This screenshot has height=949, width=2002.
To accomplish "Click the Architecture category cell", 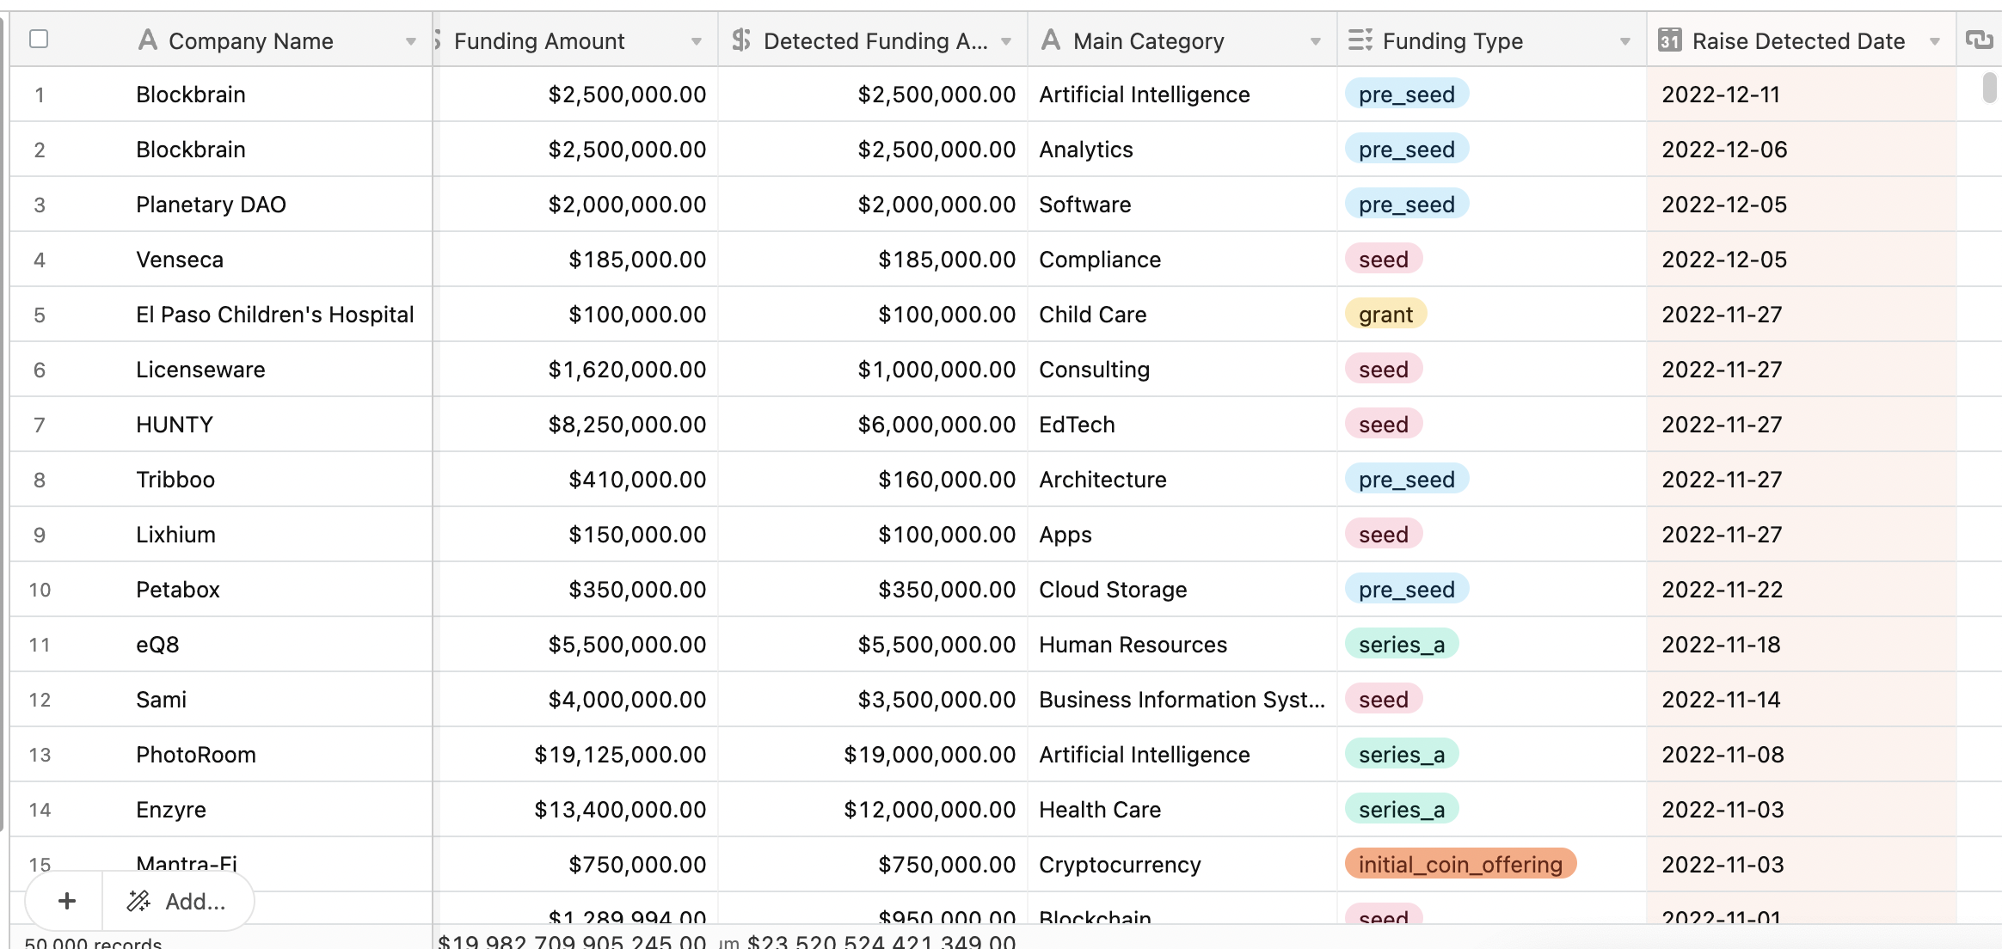I will (1182, 480).
